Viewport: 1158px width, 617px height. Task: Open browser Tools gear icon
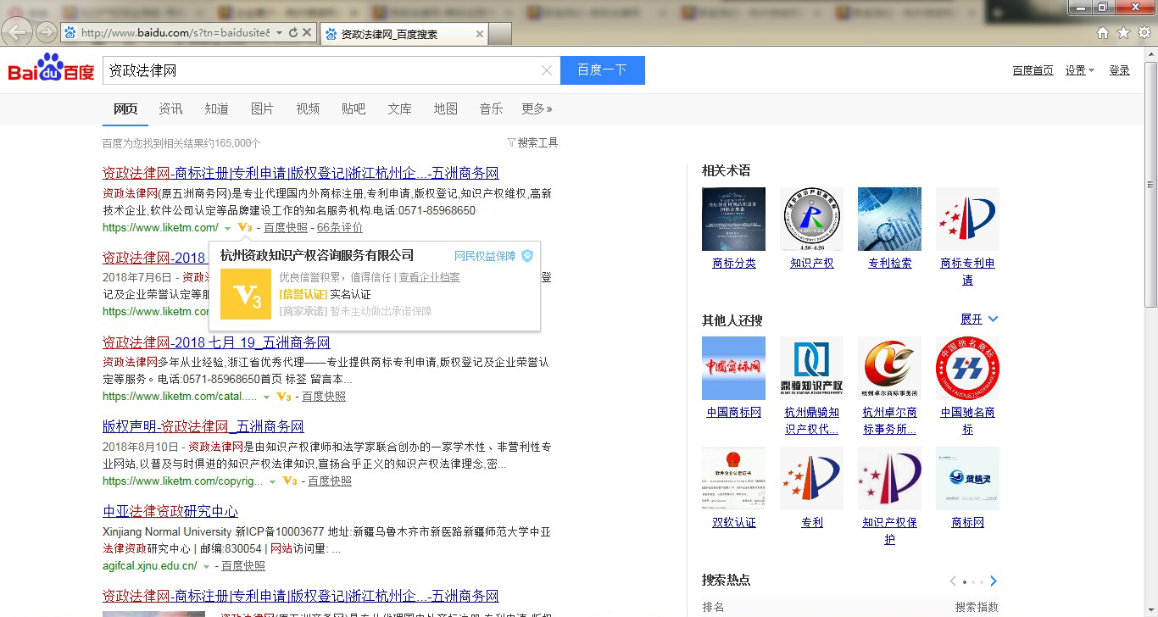(1144, 33)
